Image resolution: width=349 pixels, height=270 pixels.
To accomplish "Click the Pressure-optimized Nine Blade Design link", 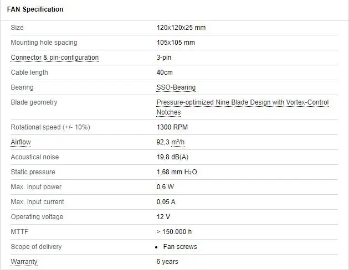I will (x=242, y=102).
